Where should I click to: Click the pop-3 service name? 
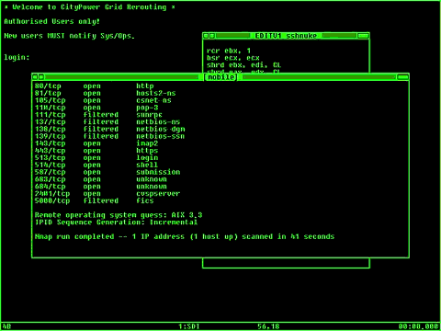[147, 108]
